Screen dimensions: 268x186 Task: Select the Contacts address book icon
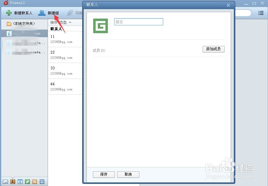pos(13,181)
